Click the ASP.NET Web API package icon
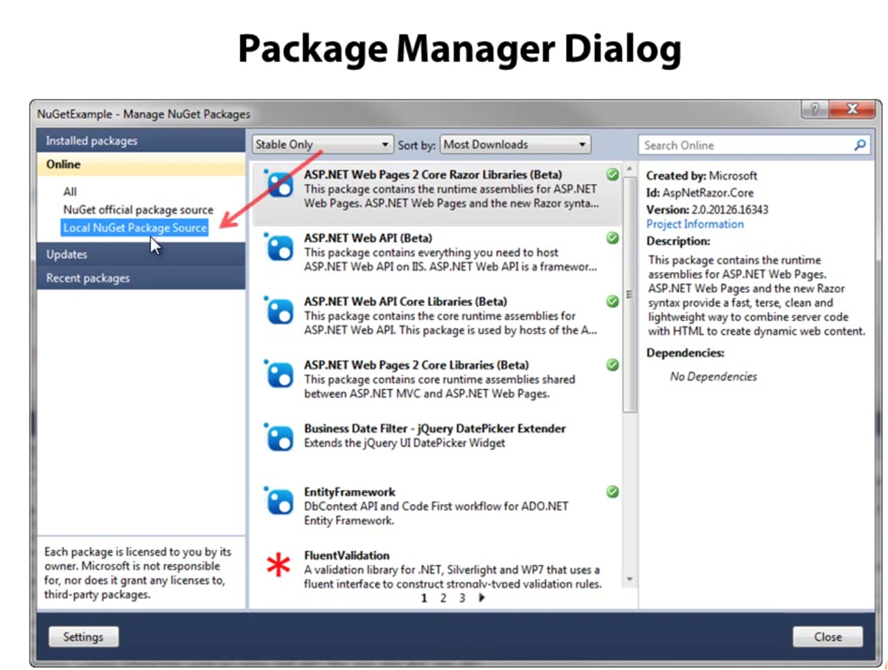888x670 pixels. (x=280, y=248)
